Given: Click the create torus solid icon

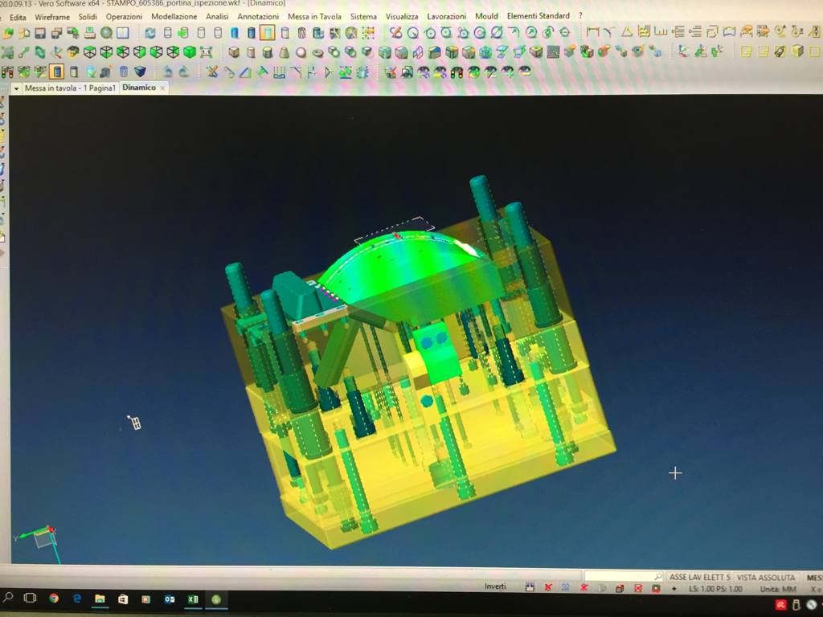Looking at the screenshot, I should (317, 52).
